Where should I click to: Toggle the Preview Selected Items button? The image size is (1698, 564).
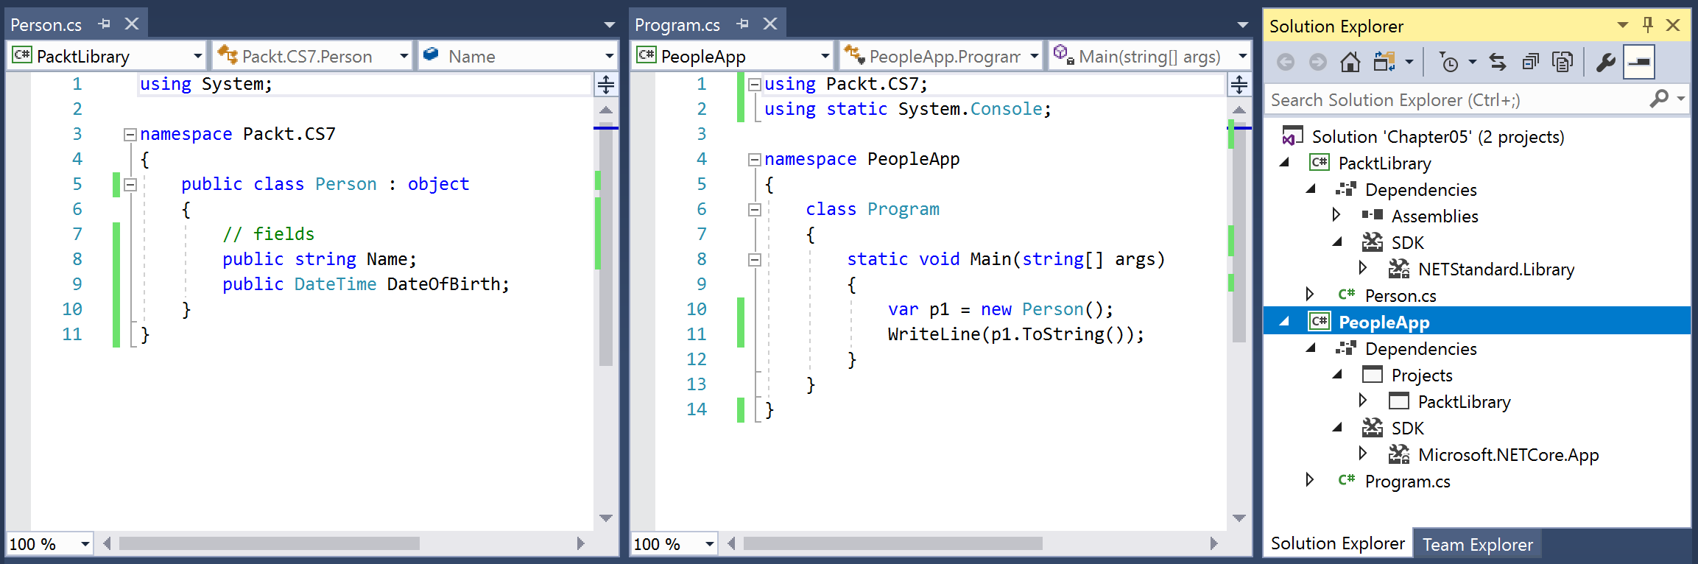point(1639,62)
